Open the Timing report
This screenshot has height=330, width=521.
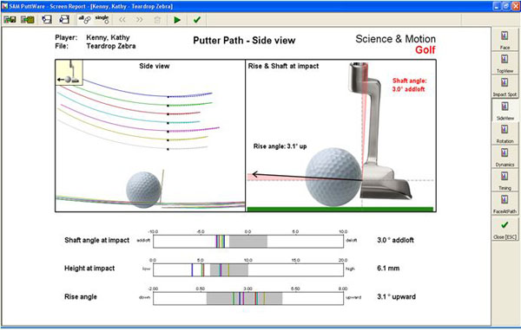505,180
